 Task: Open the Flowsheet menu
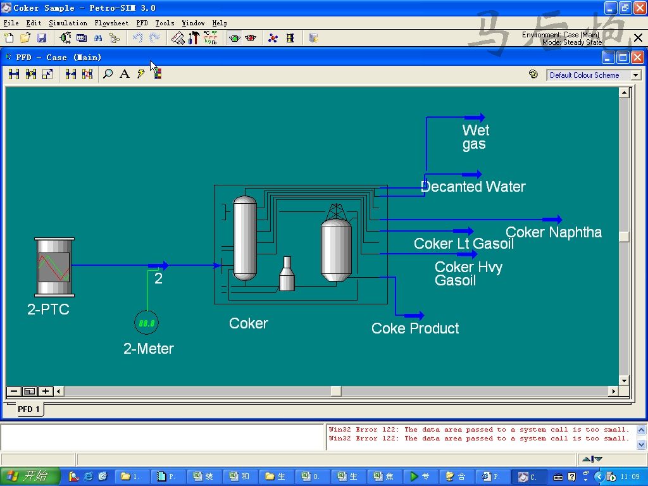coord(111,23)
